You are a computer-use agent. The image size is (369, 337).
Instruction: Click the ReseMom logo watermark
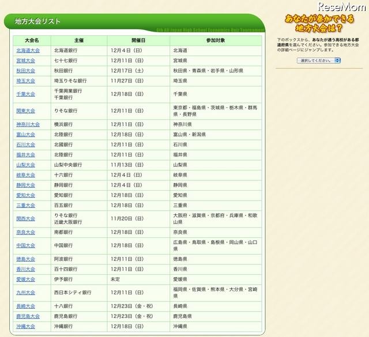tap(342, 9)
